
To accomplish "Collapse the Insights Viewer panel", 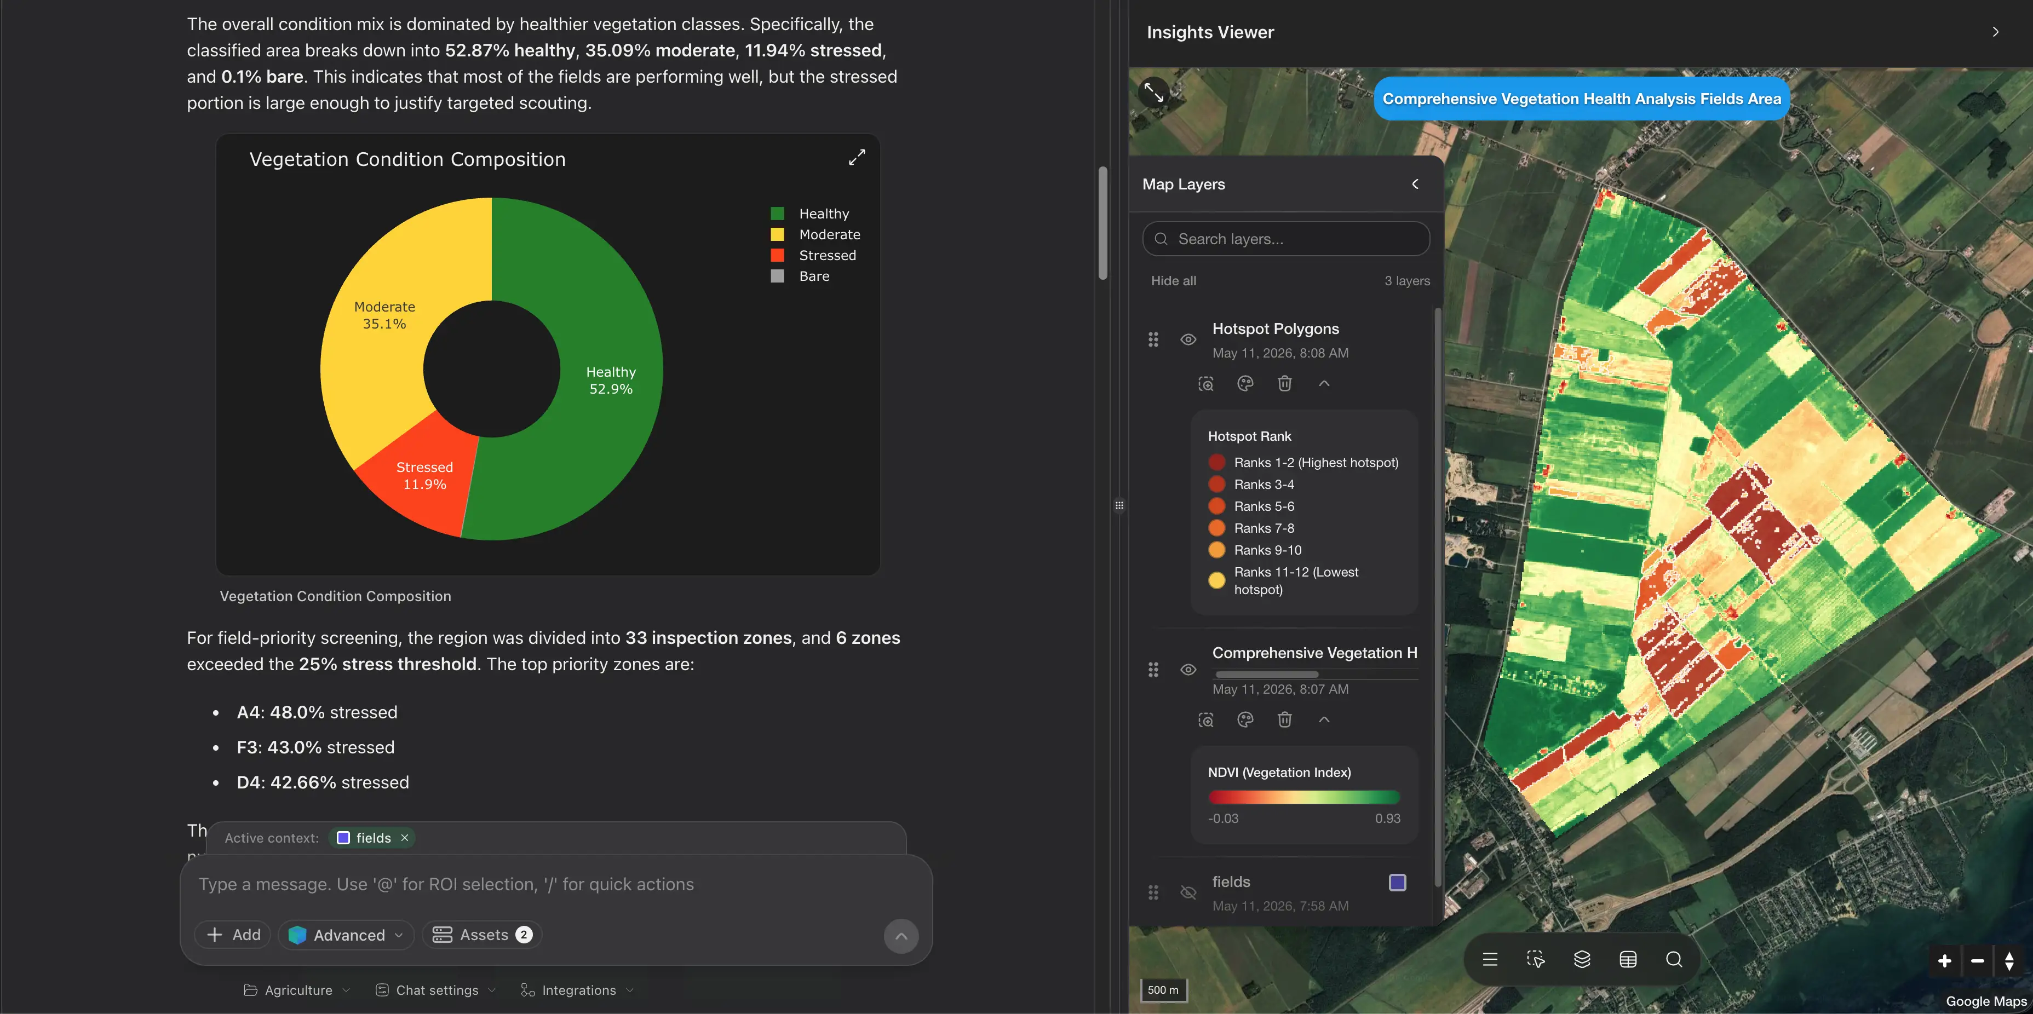I will (x=1995, y=32).
